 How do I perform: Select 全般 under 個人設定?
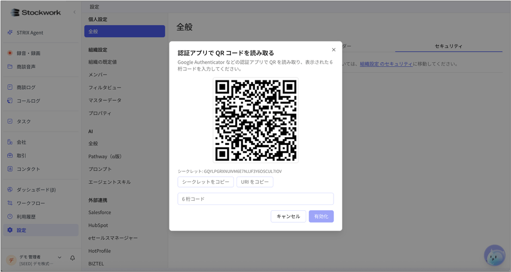(125, 31)
